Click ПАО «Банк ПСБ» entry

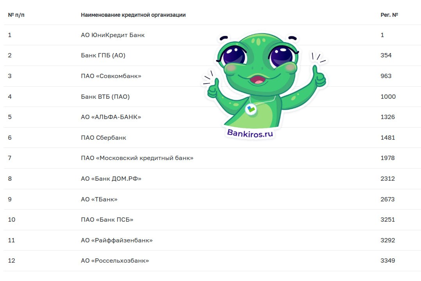pos(107,220)
